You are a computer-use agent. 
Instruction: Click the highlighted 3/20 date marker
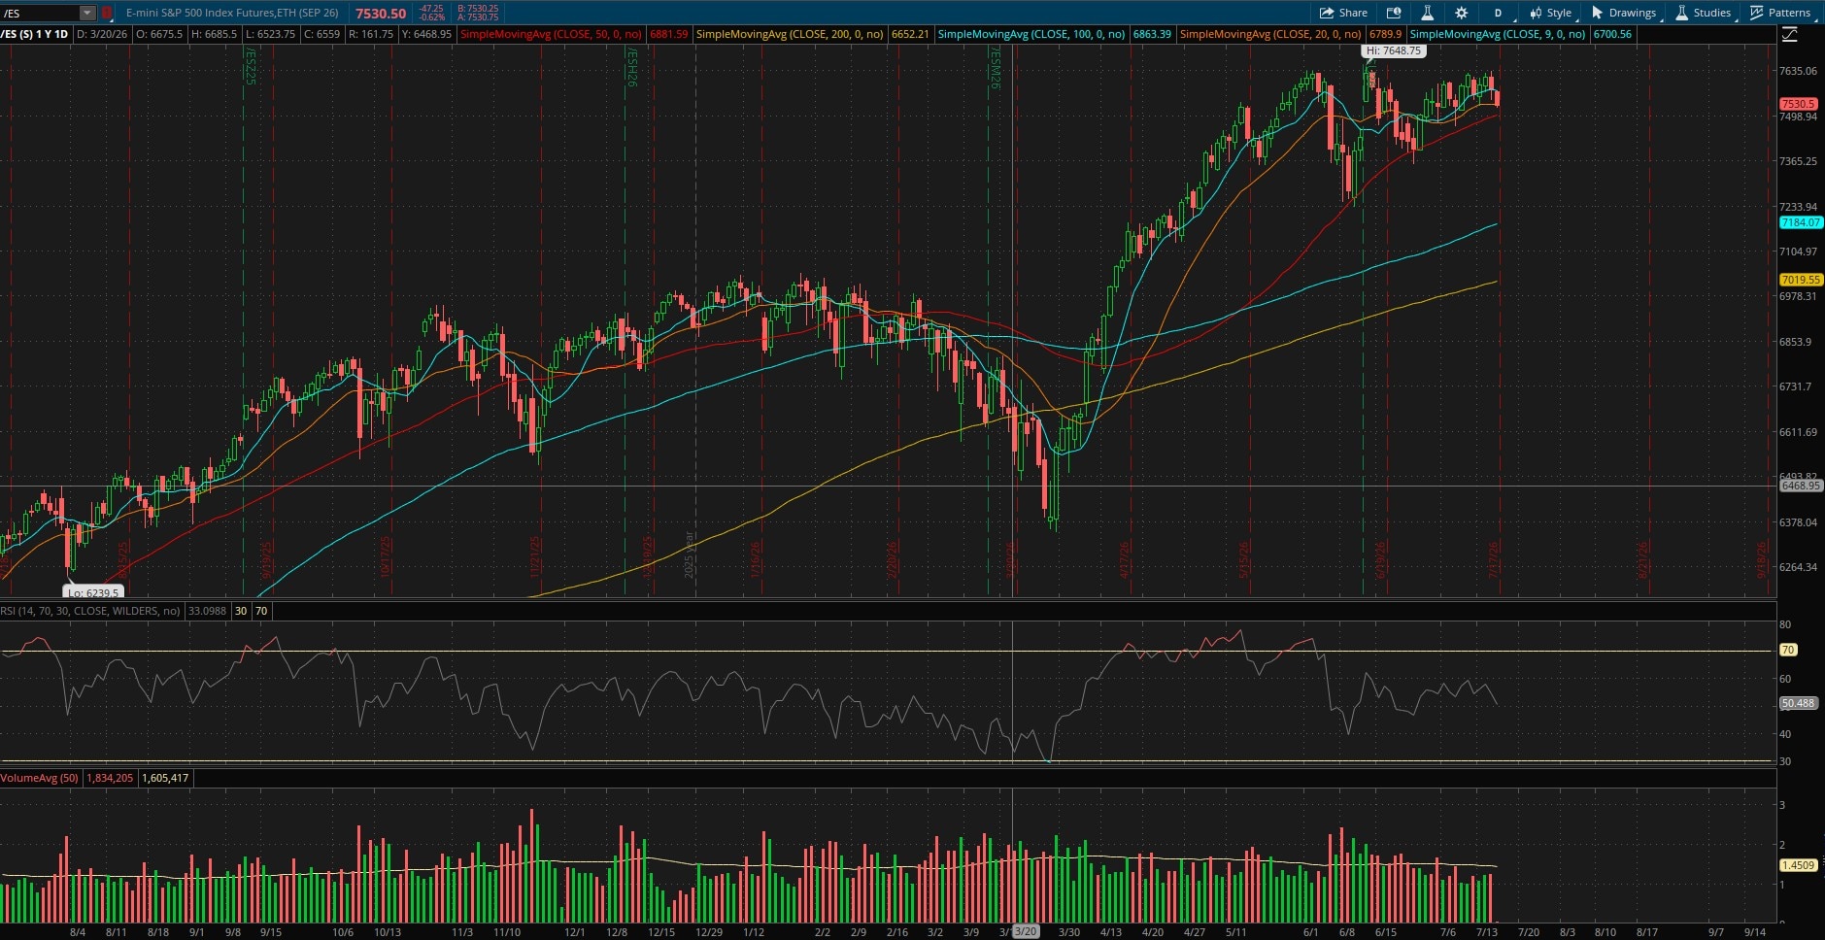click(x=1026, y=932)
